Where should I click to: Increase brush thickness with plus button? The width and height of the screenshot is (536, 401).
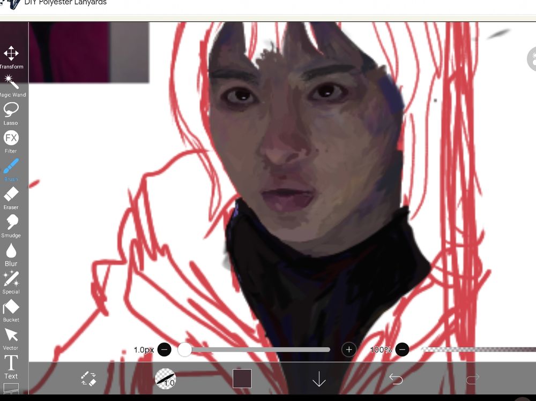[x=349, y=350]
